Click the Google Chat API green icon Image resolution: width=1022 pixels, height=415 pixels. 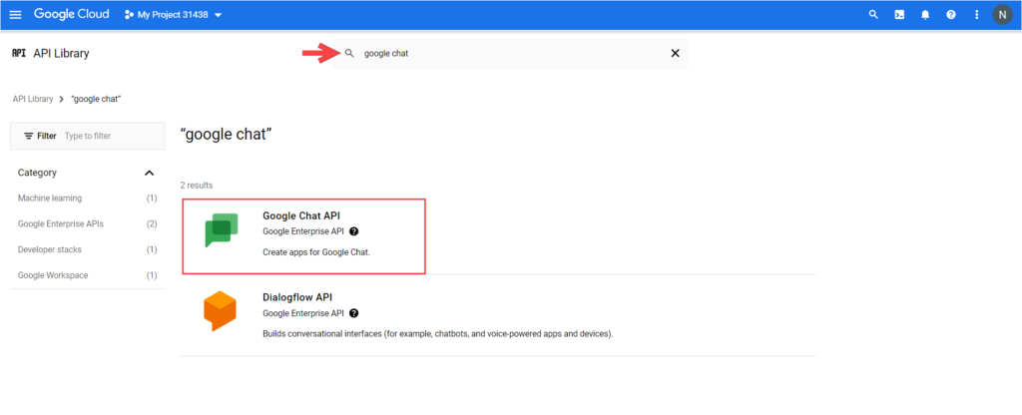(x=221, y=230)
